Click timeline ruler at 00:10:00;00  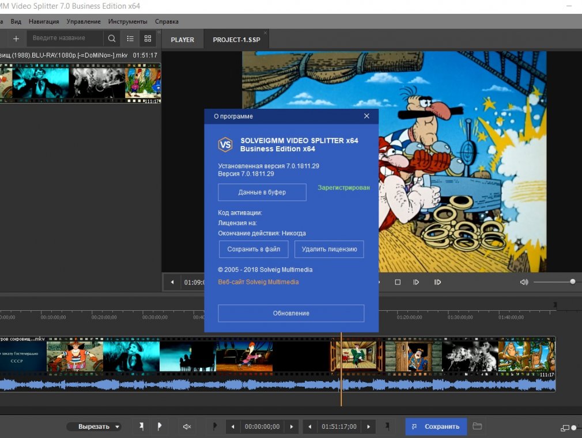pyautogui.click(x=53, y=318)
